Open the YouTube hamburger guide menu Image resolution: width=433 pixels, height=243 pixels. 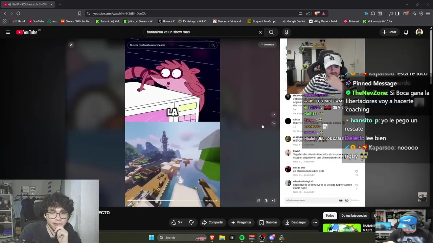[x=8, y=32]
